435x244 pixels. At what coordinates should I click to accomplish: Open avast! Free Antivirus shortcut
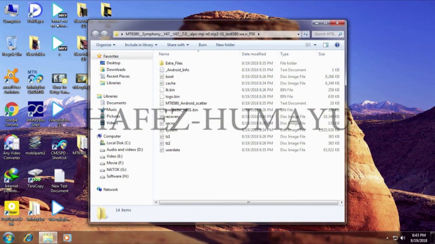coord(12,82)
